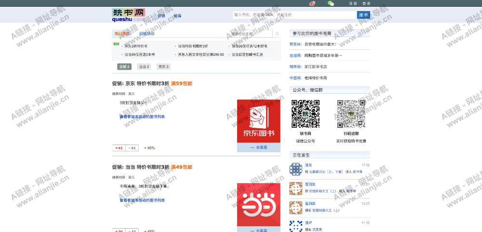
Task: Open 中图网 bookseller link
Action: tap(295, 78)
